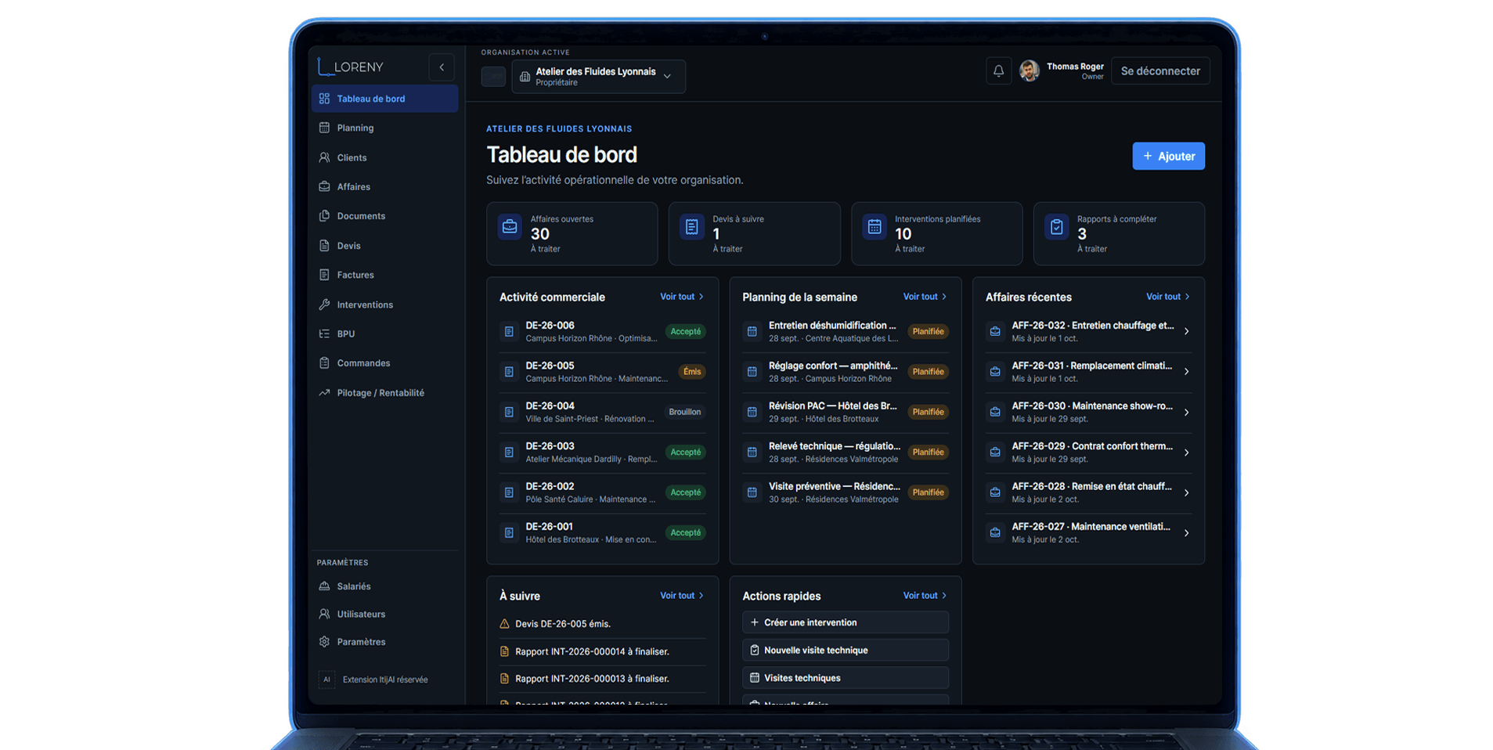The height and width of the screenshot is (750, 1493).
Task: Click the Documents sidebar icon
Action: click(324, 216)
